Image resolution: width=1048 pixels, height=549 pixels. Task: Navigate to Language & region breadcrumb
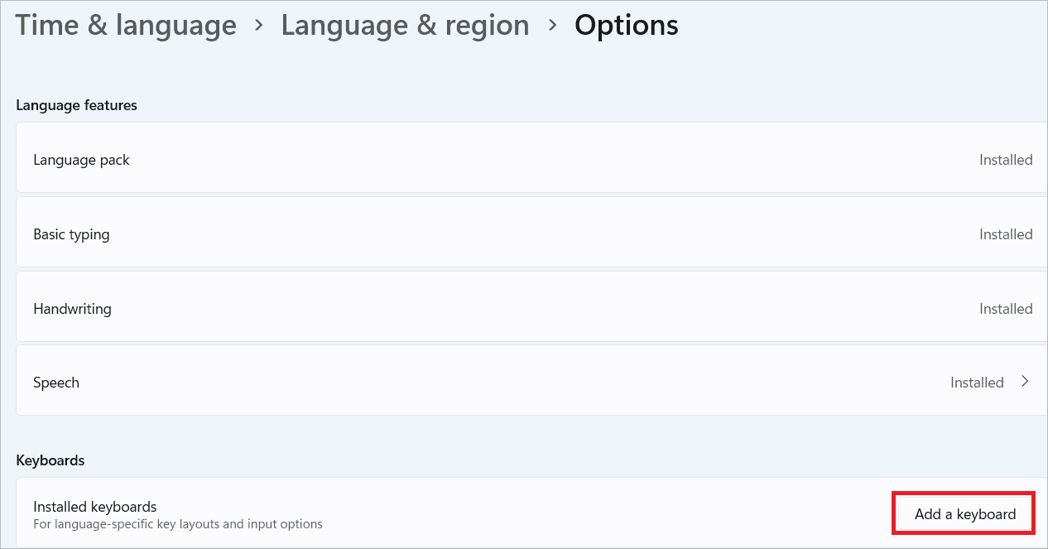(405, 25)
